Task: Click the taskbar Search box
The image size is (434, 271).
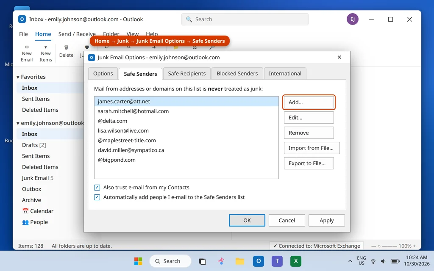Action: pos(170,261)
